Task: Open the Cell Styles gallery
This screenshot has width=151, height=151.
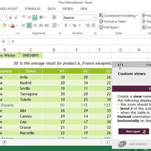Action: click(109, 27)
